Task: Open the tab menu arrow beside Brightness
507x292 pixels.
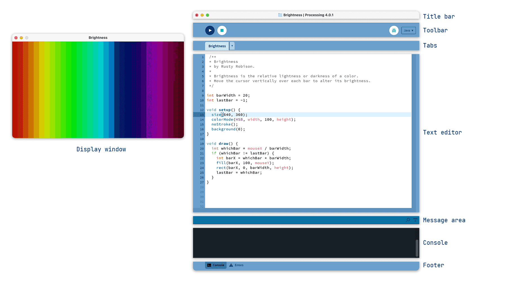Action: point(232,46)
